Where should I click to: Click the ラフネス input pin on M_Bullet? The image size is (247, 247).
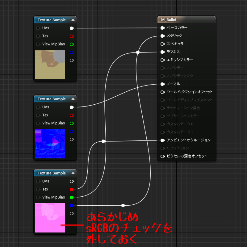pyautogui.click(x=163, y=52)
